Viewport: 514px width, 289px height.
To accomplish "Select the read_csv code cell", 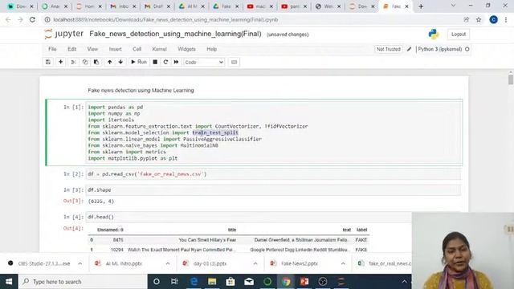I will pos(274,174).
